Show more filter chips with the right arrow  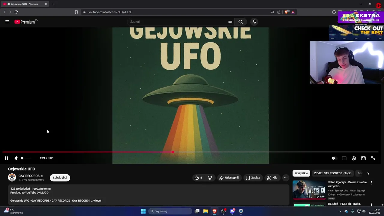[368, 173]
